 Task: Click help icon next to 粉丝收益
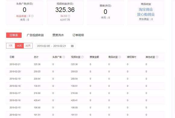coord(32,16)
